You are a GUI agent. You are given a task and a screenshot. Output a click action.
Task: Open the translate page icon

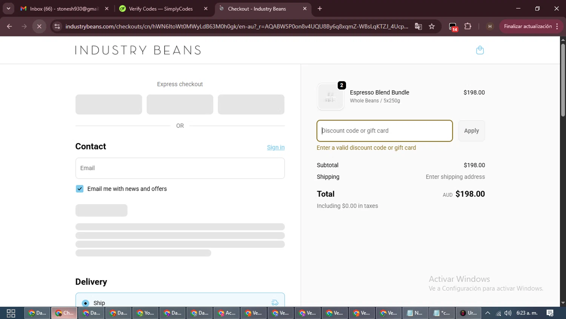tap(418, 26)
